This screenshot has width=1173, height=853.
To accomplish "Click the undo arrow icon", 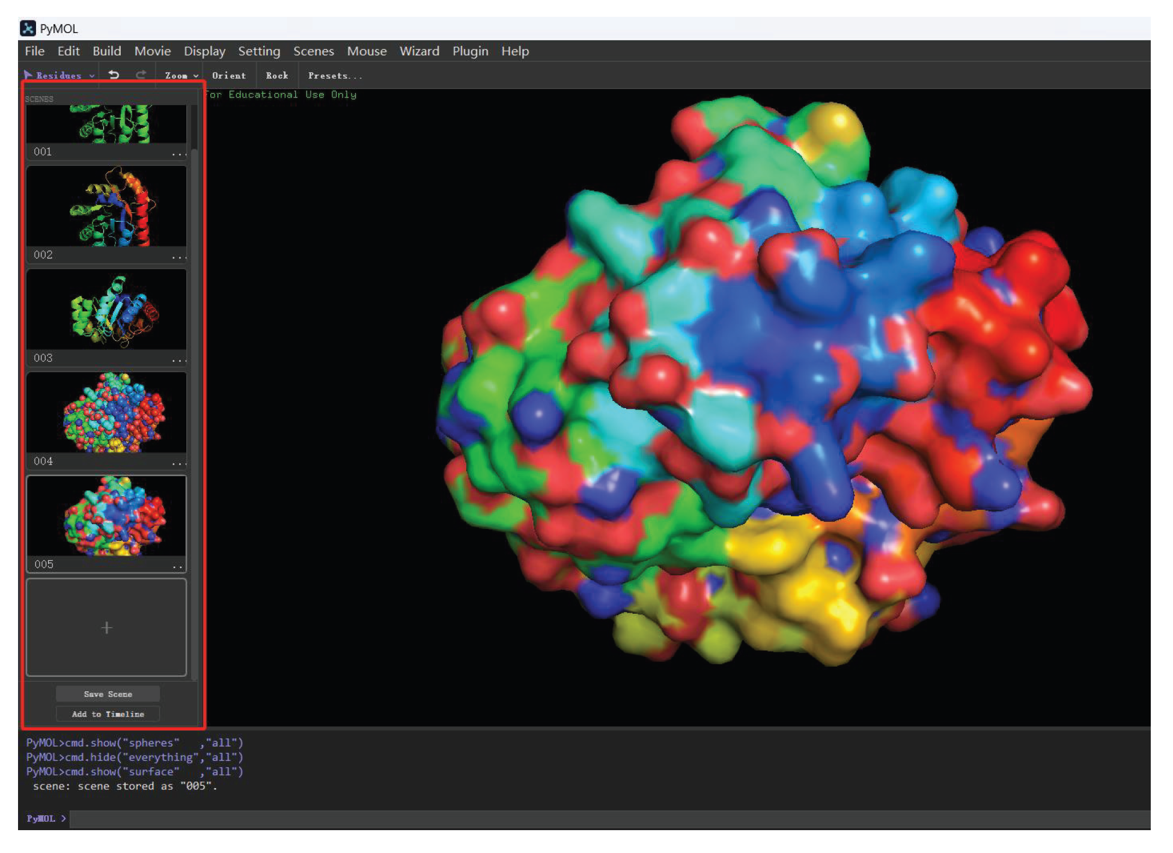I will click(x=114, y=75).
